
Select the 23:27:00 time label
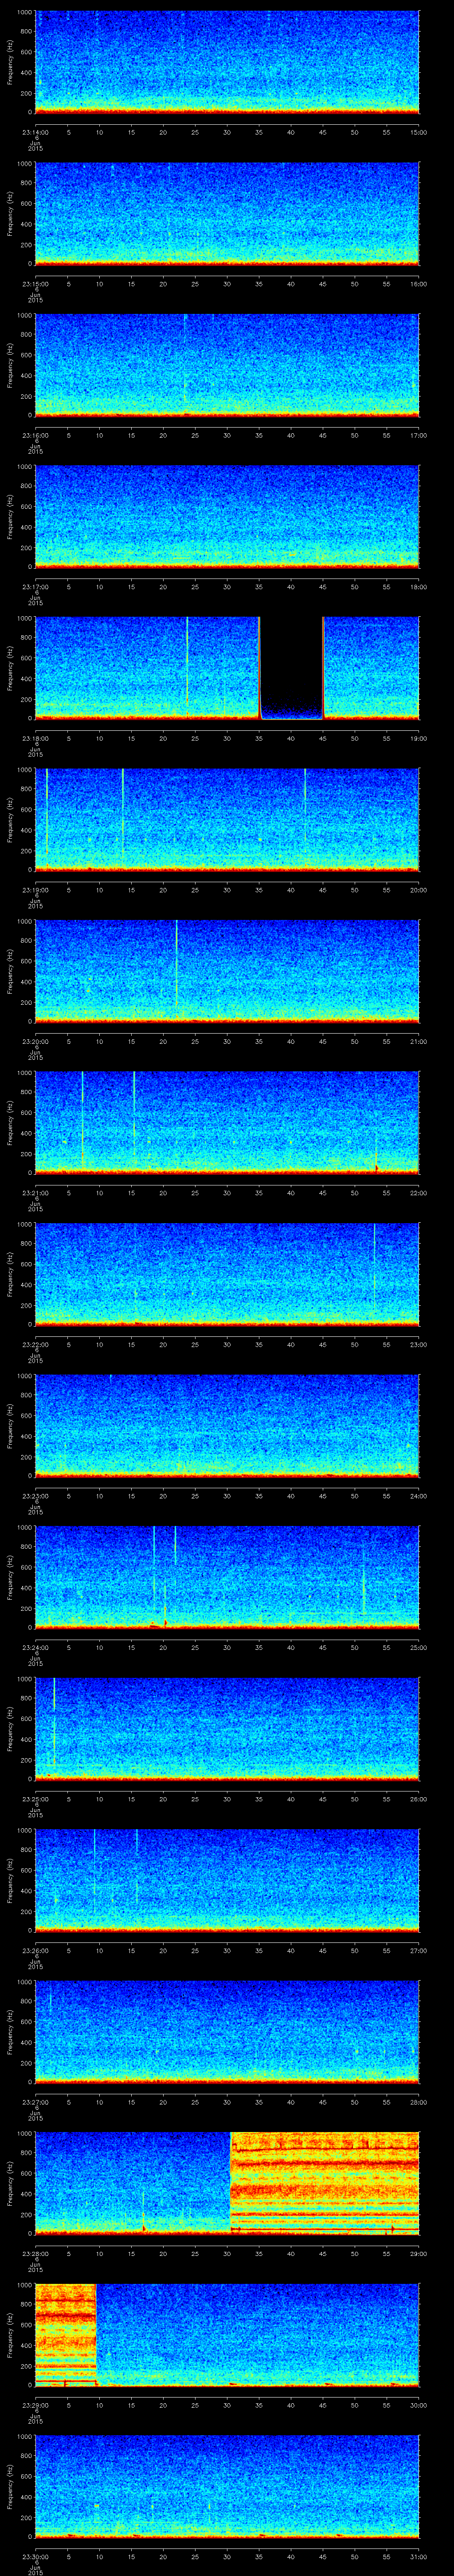tap(35, 2102)
